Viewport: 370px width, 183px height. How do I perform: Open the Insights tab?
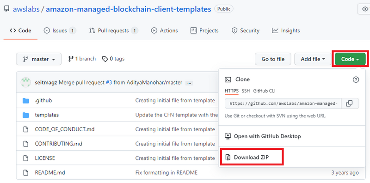pos(286,30)
